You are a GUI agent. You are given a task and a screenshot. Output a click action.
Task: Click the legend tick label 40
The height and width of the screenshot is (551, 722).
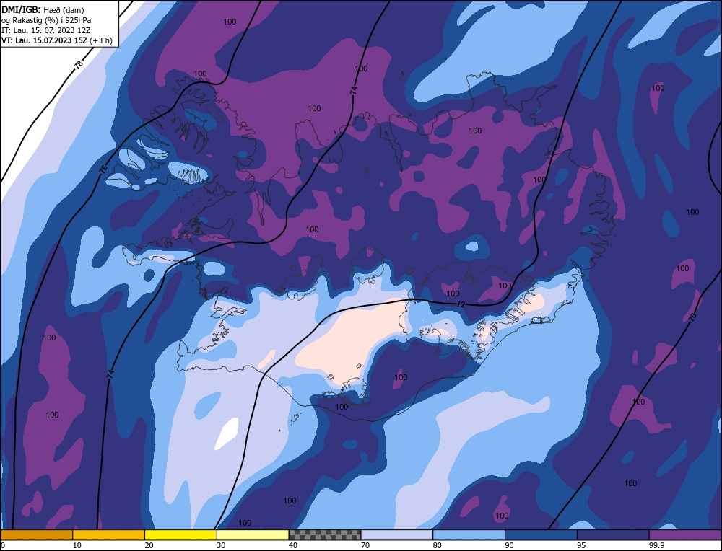[293, 545]
